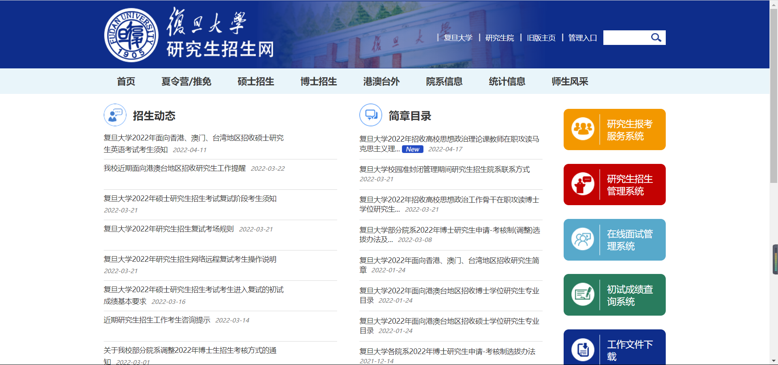778x365 pixels.
Task: Select the 首页 navigation tab
Action: (126, 81)
